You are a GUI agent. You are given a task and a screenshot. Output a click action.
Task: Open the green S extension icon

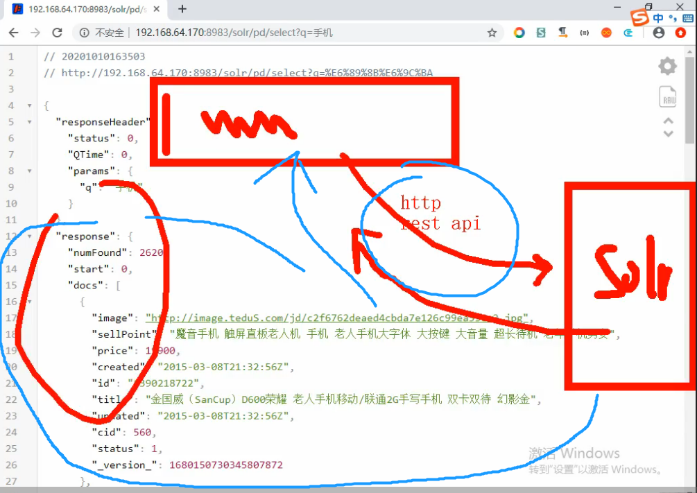[x=540, y=33]
